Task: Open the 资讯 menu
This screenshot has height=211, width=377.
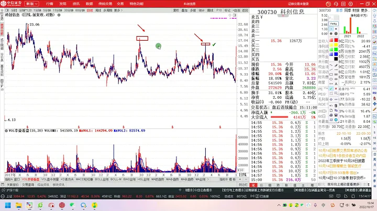Action: coord(76,4)
